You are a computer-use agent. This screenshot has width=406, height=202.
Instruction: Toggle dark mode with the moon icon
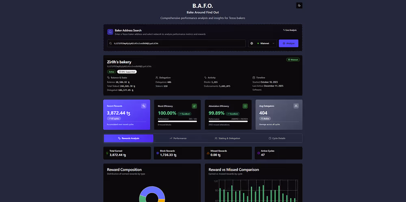[299, 5]
